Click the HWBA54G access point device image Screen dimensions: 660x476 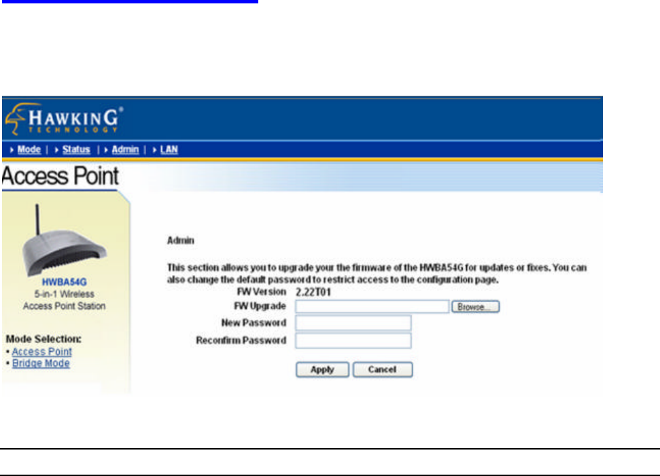coord(64,240)
